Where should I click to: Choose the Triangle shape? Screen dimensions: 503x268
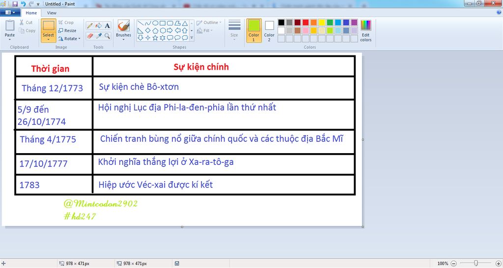[x=185, y=23]
